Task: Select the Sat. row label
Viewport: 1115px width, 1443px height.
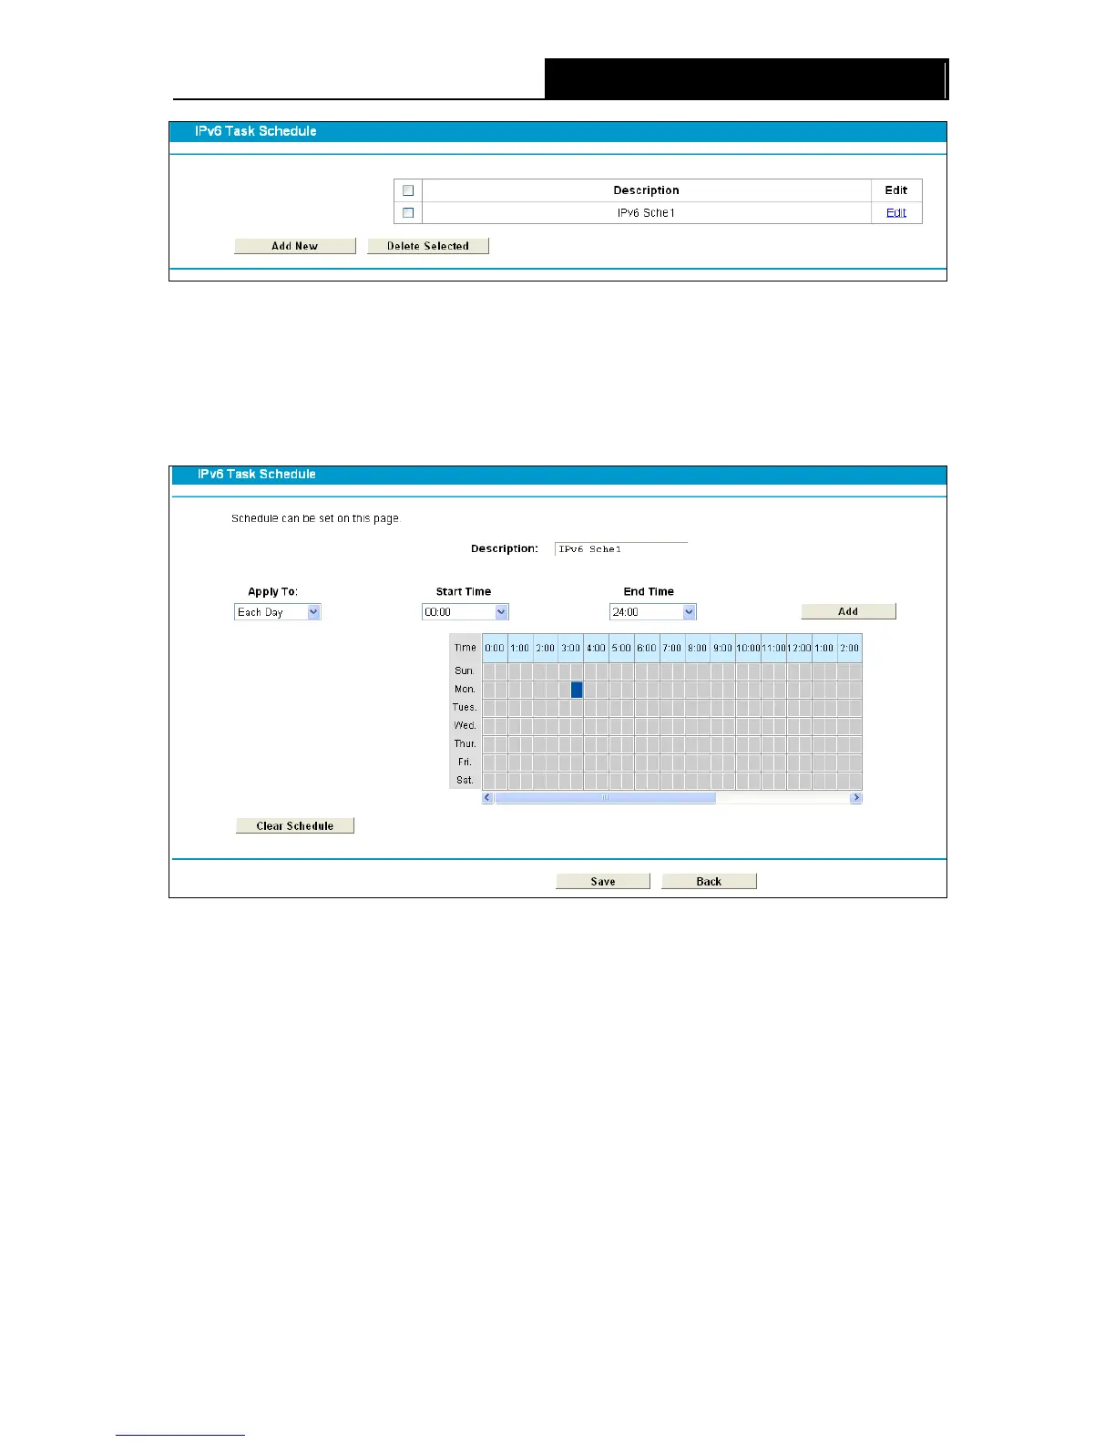Action: click(465, 780)
